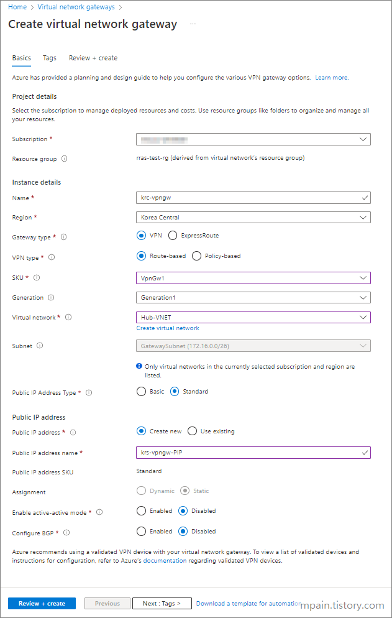Click the Next : Tags button
392x618 pixels.
point(162,604)
